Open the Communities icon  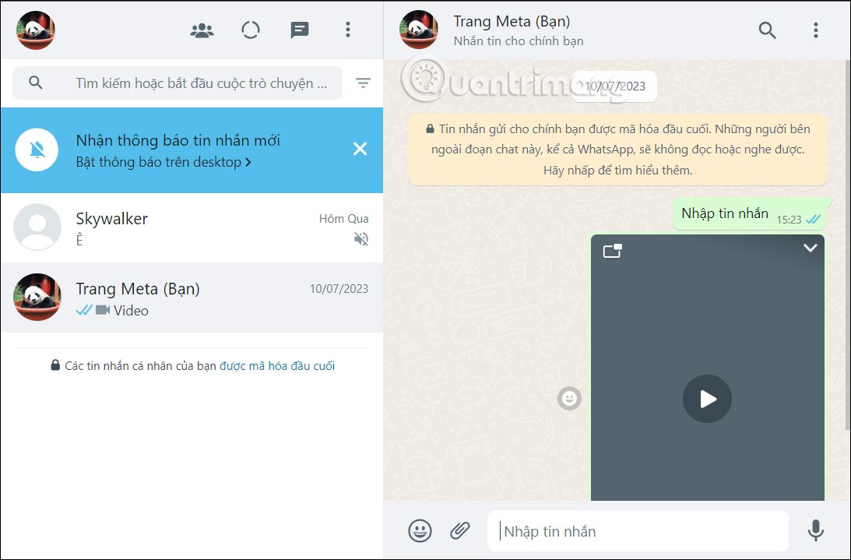(x=201, y=30)
